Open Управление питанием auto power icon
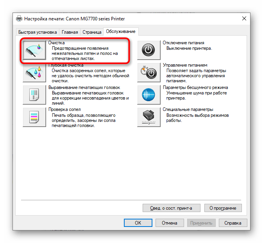 (x=149, y=73)
